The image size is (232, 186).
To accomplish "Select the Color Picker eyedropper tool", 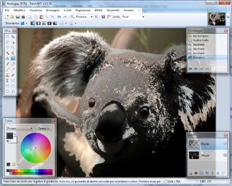I will [13, 69].
